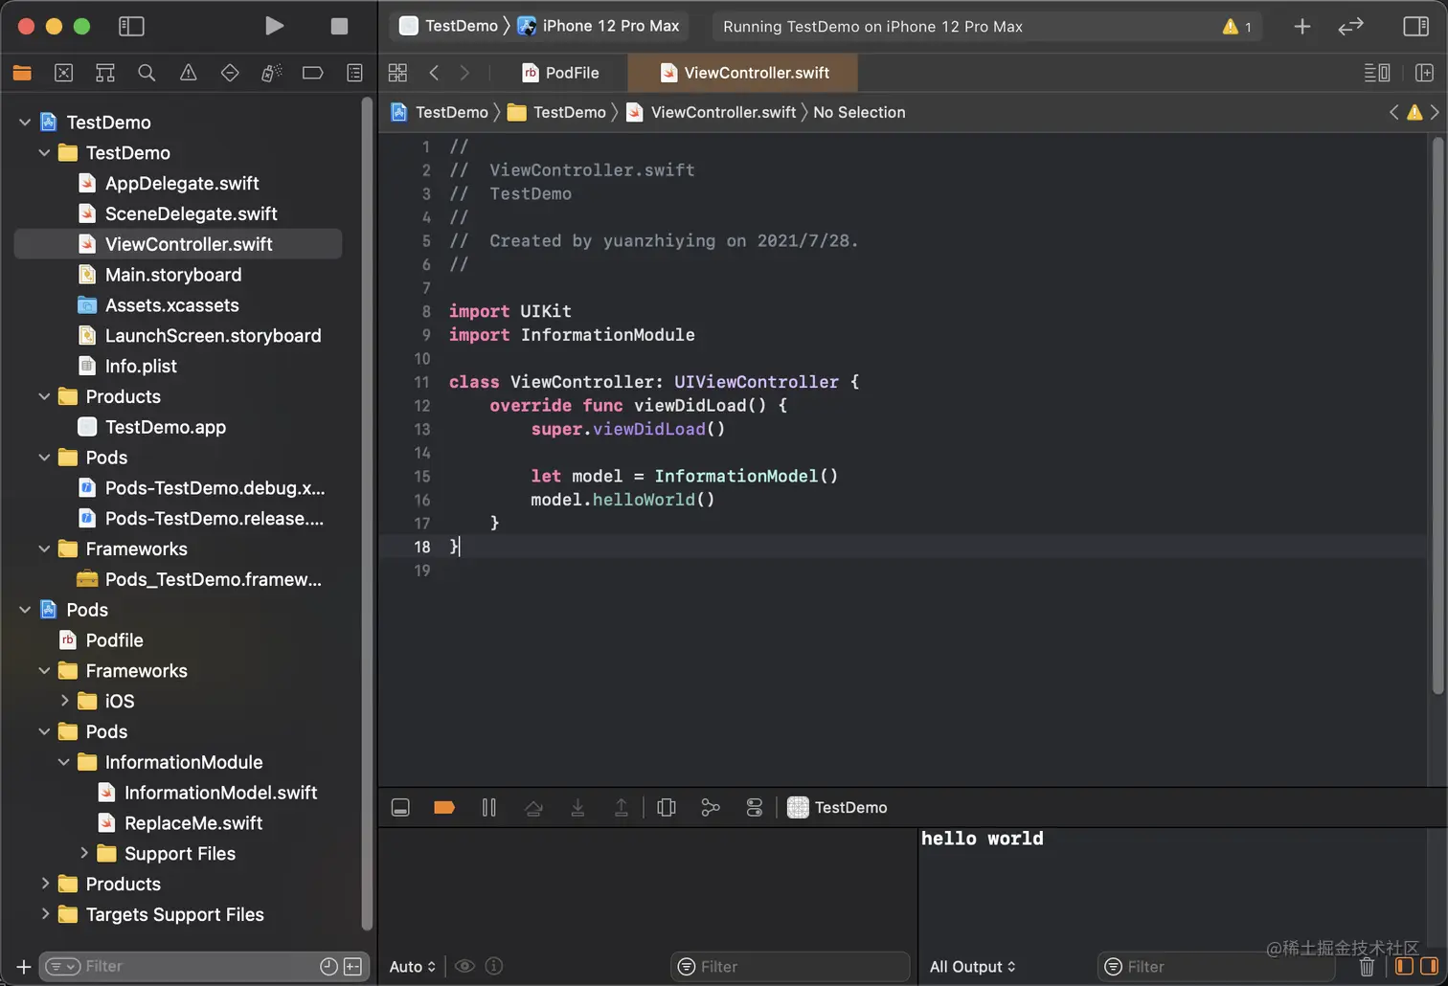Deactivate breakpoints in debug bar
The height and width of the screenshot is (986, 1448).
coord(444,808)
